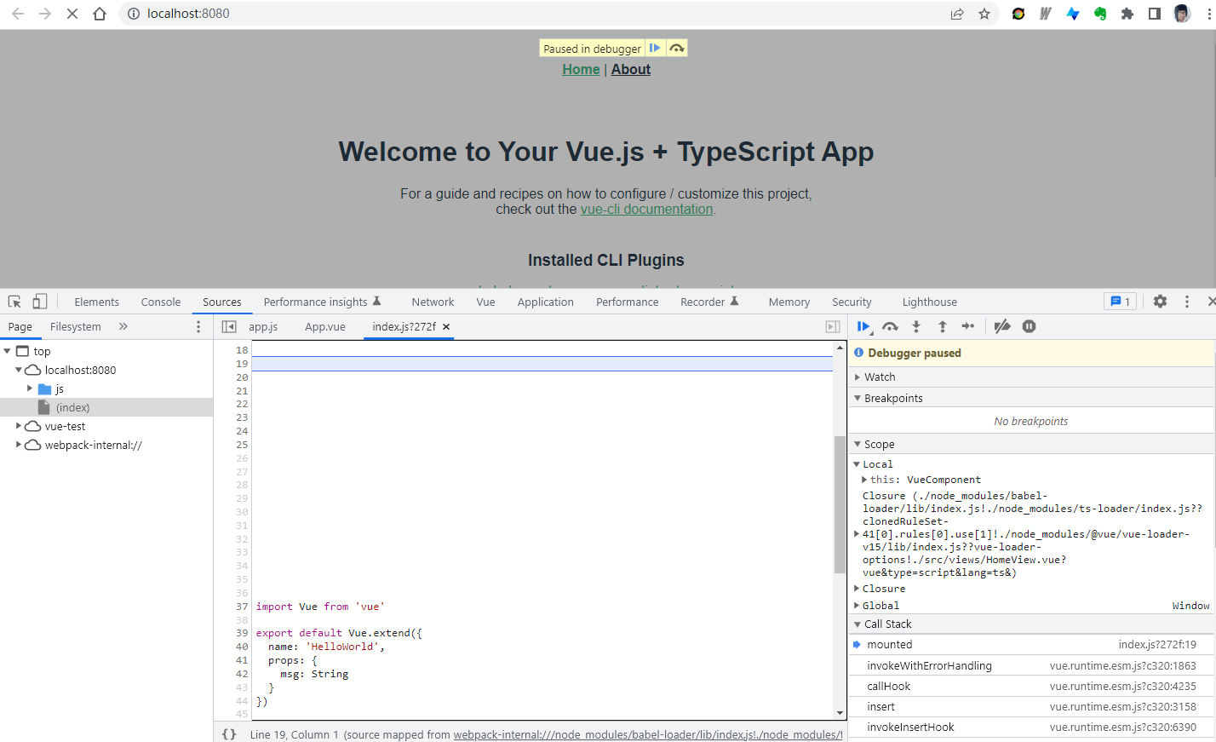Deactivate breakpoints toggle icon

click(1002, 326)
